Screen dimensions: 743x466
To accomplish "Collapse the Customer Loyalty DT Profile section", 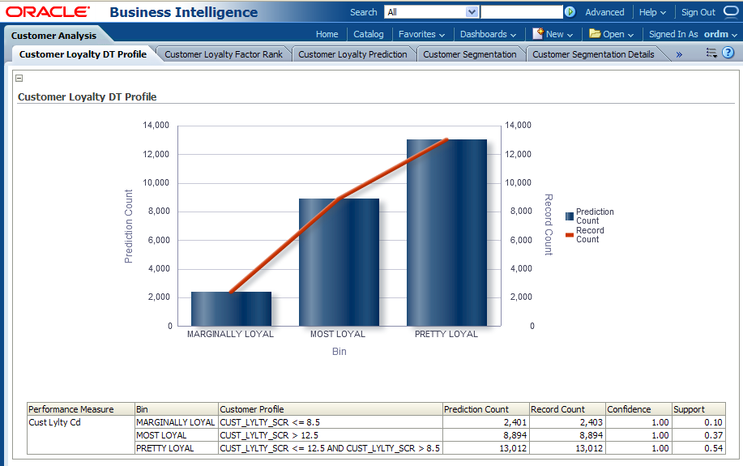I will click(x=19, y=79).
